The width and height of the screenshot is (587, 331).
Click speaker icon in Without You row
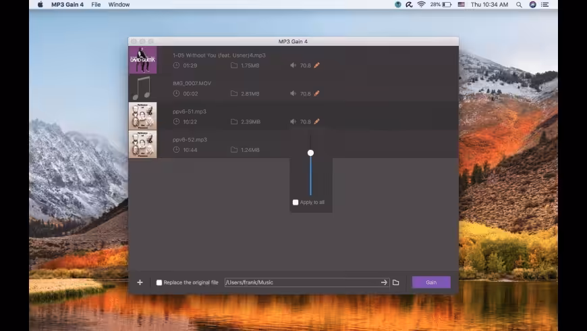[293, 66]
